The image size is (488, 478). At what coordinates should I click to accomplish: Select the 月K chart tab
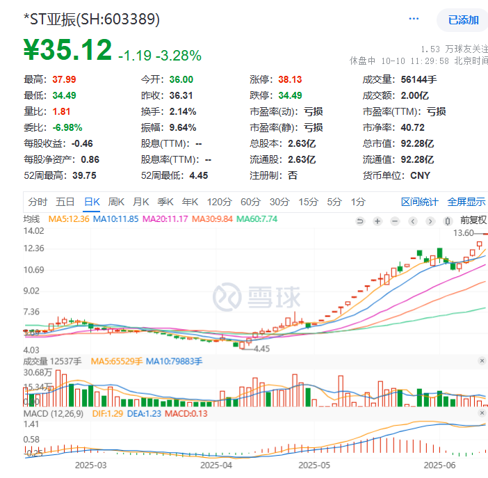pos(140,202)
